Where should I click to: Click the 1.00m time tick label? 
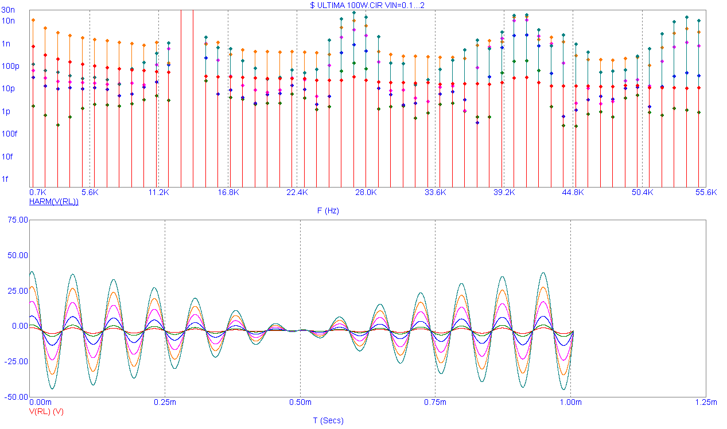(x=570, y=403)
